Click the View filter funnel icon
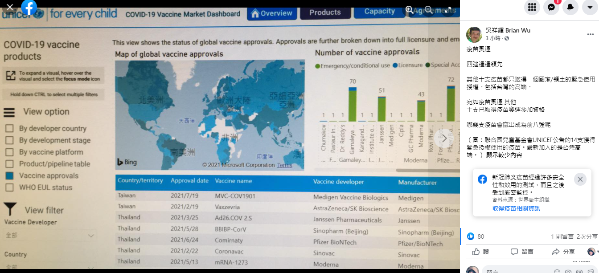599x273 pixels. tap(10, 209)
